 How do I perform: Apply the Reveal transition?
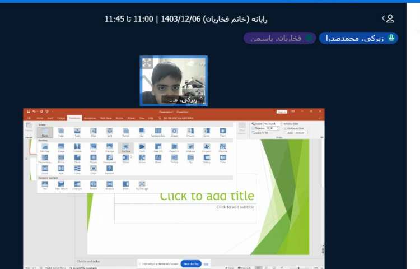tap(125, 132)
